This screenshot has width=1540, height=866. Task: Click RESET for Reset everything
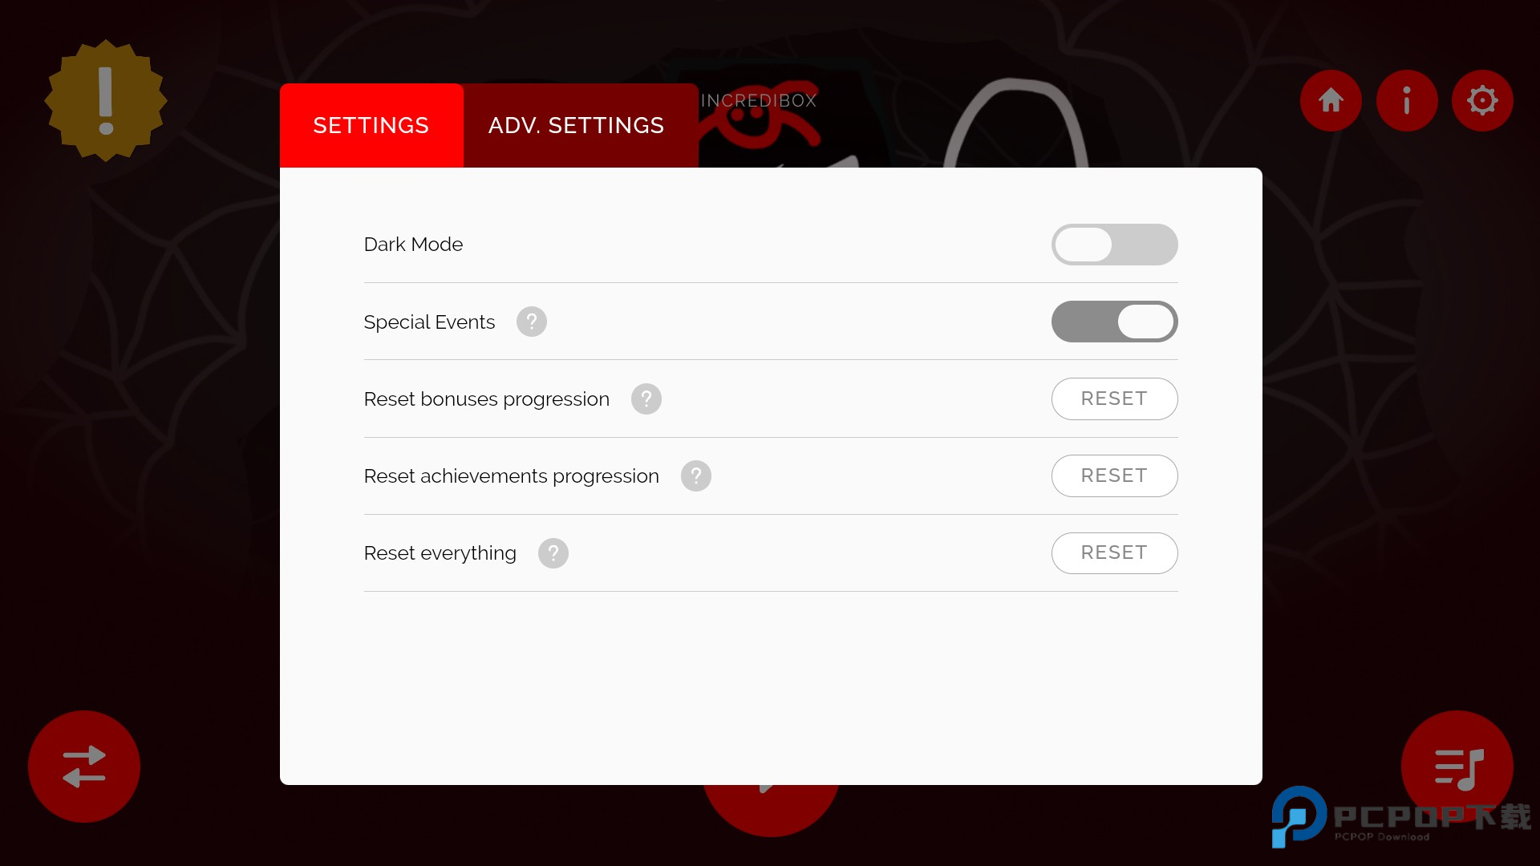click(1114, 553)
